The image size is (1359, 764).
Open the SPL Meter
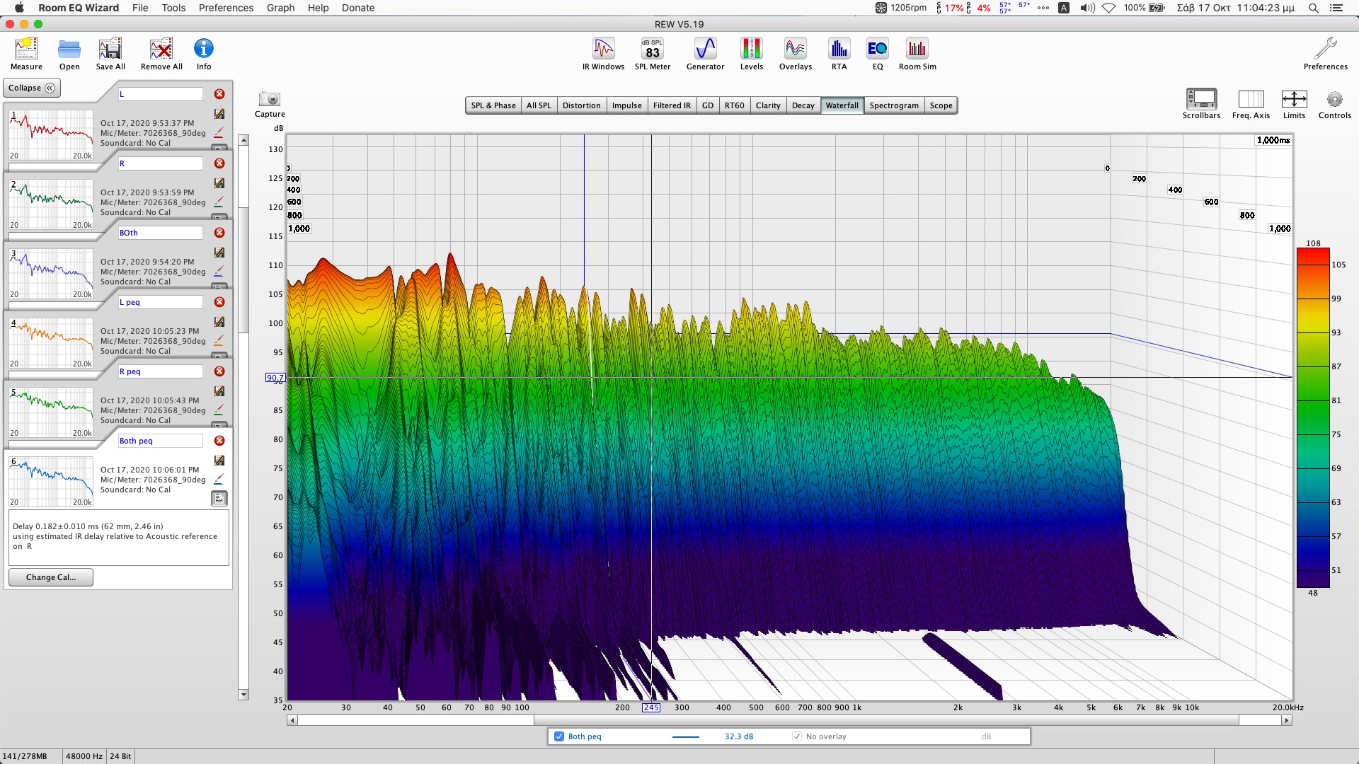click(652, 54)
